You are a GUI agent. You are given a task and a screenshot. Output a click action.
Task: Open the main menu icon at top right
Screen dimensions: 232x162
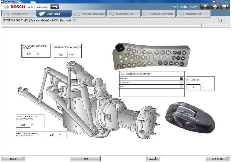coord(225,7)
